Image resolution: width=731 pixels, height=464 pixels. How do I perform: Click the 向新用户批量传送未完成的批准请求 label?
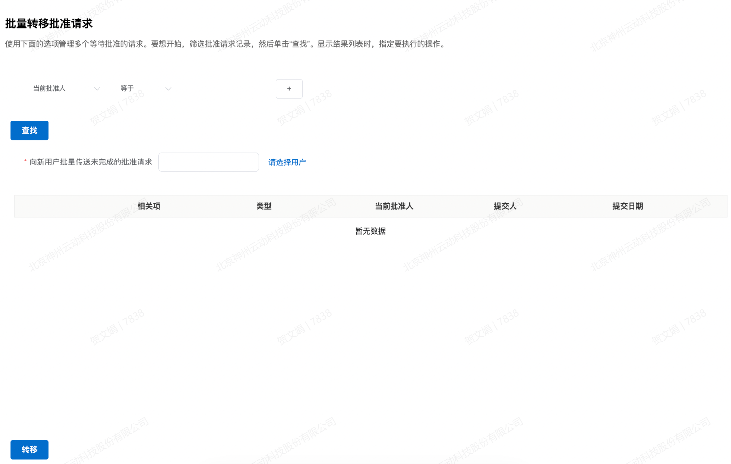tap(90, 162)
